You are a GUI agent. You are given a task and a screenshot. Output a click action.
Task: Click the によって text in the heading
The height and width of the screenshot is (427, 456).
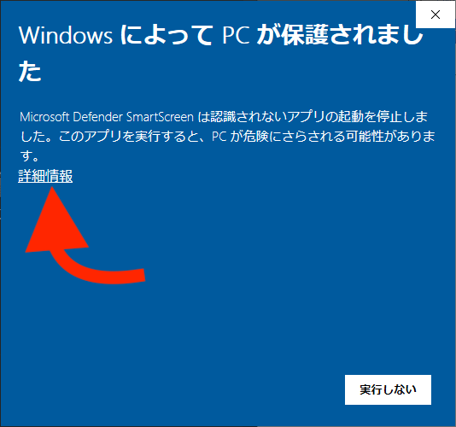[x=166, y=35]
